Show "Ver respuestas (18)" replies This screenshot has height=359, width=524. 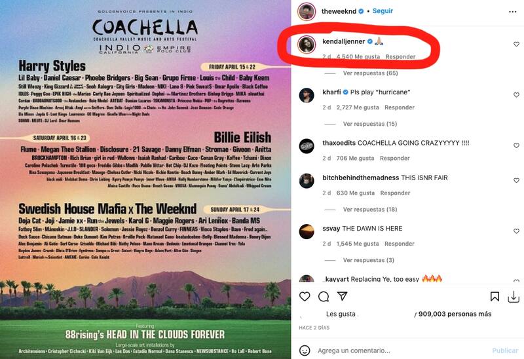tap(370, 209)
